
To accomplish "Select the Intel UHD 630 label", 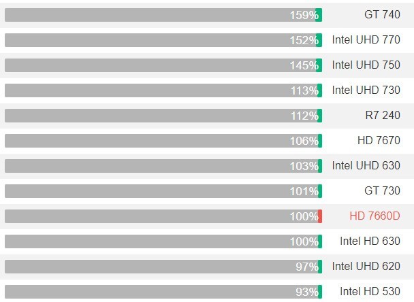I will click(366, 166).
